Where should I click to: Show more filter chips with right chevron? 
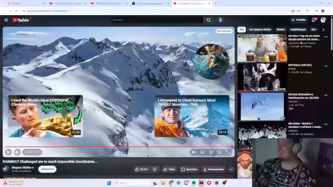(324, 30)
